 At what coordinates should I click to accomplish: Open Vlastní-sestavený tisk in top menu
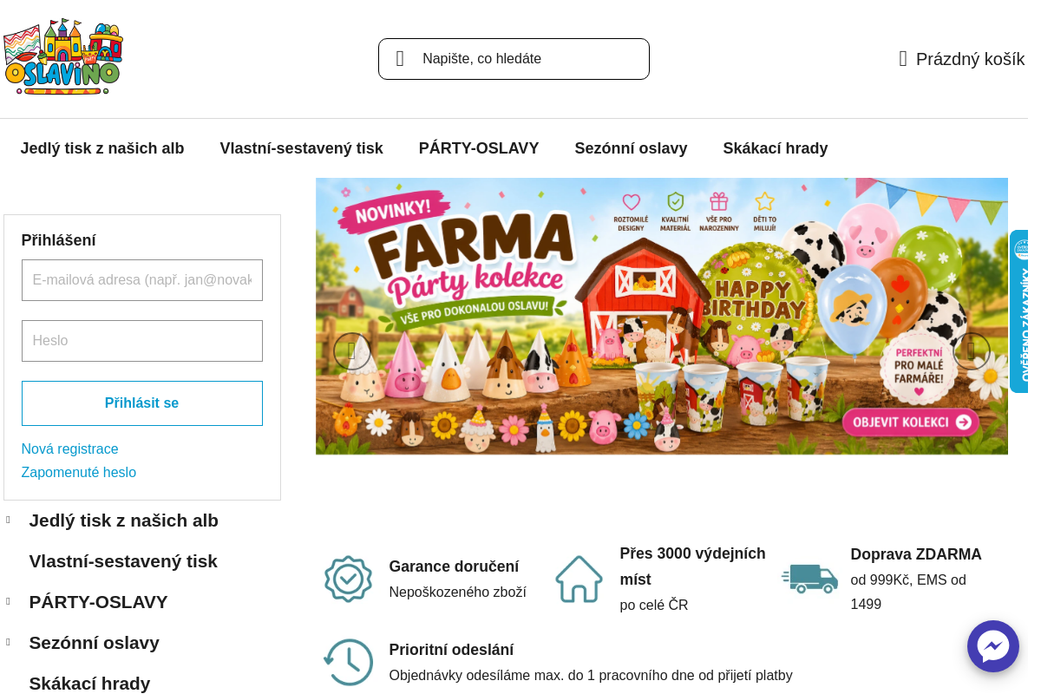click(302, 148)
